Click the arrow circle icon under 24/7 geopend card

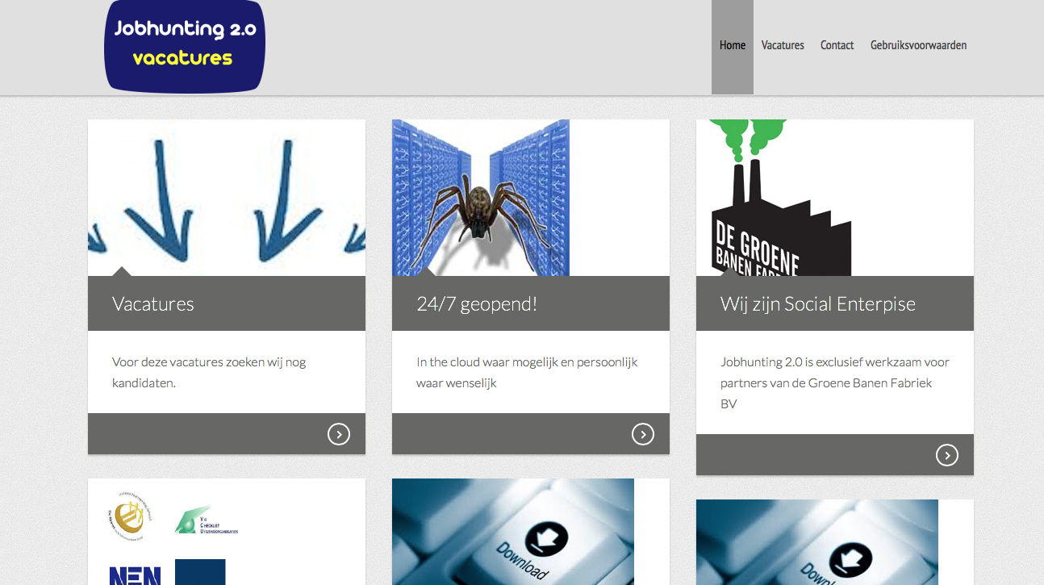(643, 434)
